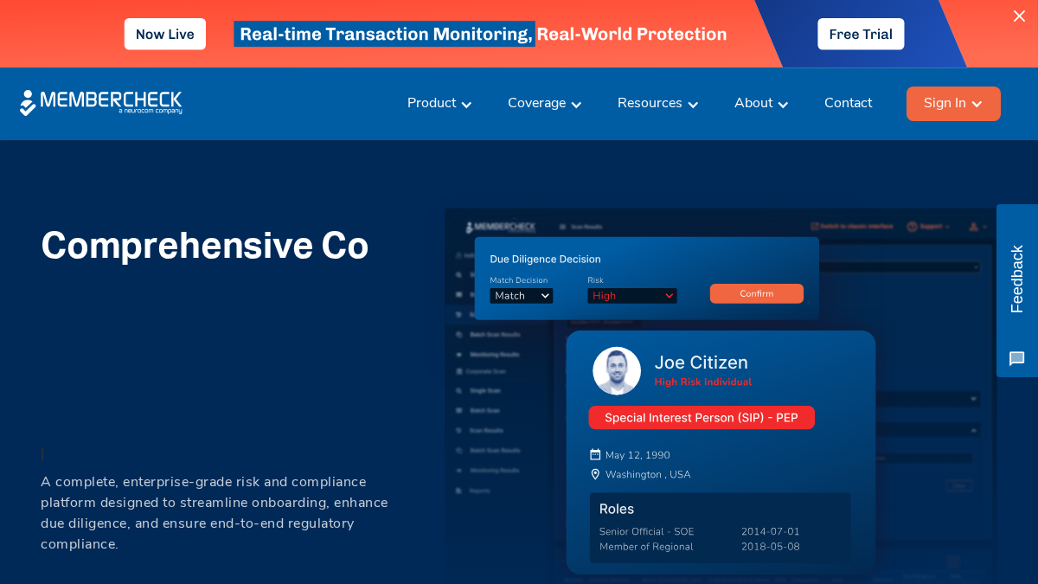The image size is (1038, 584).
Task: Click the date '2014-07-01'
Action: [771, 531]
